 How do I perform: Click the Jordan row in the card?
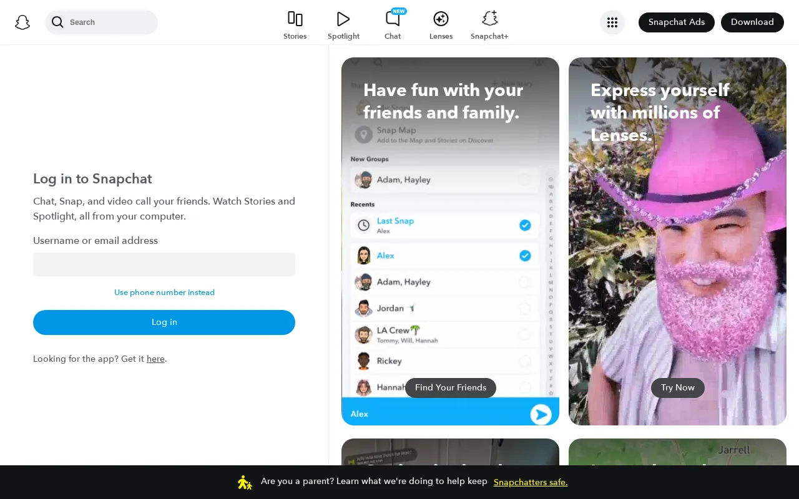point(445,308)
